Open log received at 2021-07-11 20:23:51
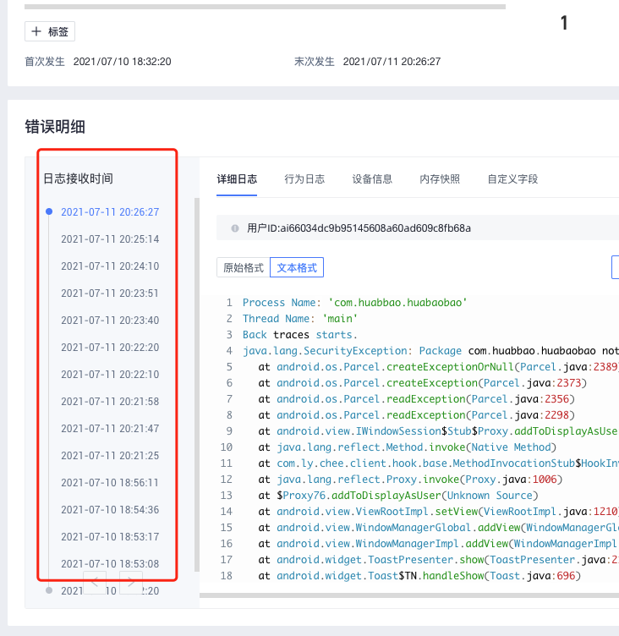This screenshot has height=636, width=619. [110, 293]
